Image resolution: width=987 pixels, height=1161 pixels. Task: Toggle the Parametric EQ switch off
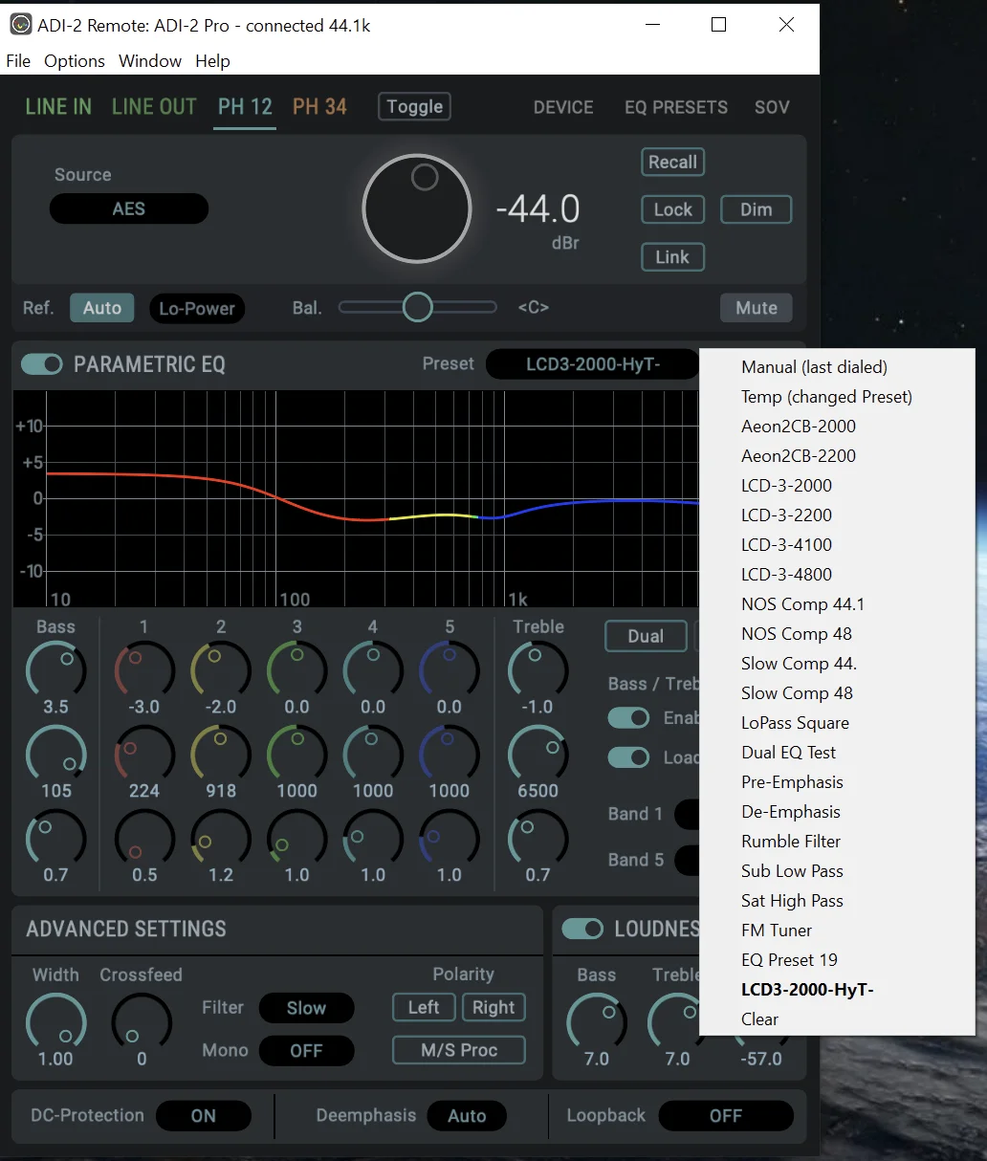42,364
